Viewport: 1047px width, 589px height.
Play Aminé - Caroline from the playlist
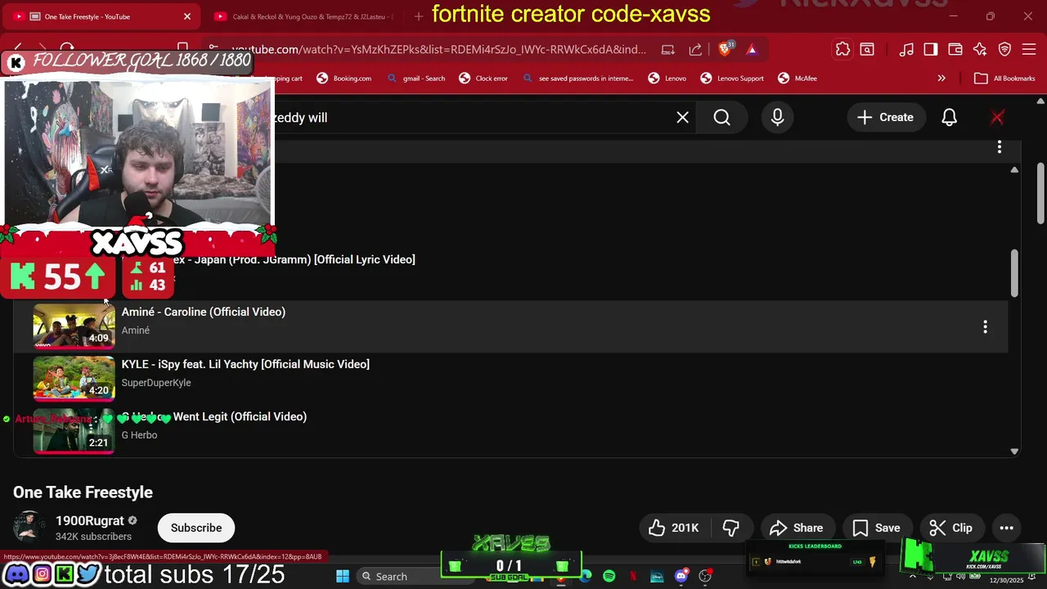(204, 312)
